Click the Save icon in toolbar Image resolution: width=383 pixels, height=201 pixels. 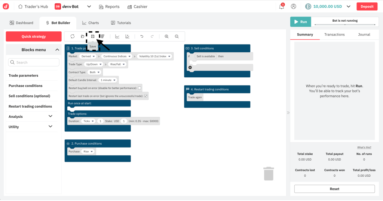(93, 36)
